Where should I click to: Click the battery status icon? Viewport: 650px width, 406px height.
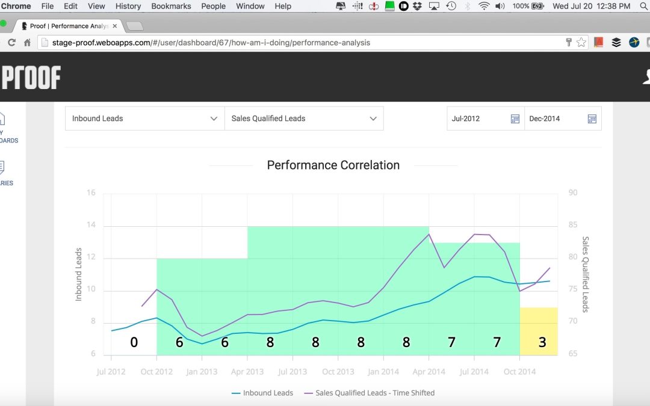coord(537,6)
